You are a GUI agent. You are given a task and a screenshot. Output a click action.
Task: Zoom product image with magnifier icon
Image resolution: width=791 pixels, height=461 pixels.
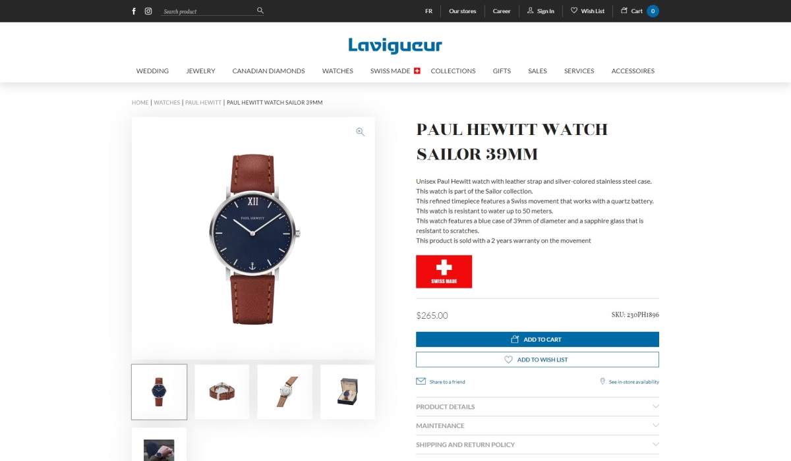361,132
